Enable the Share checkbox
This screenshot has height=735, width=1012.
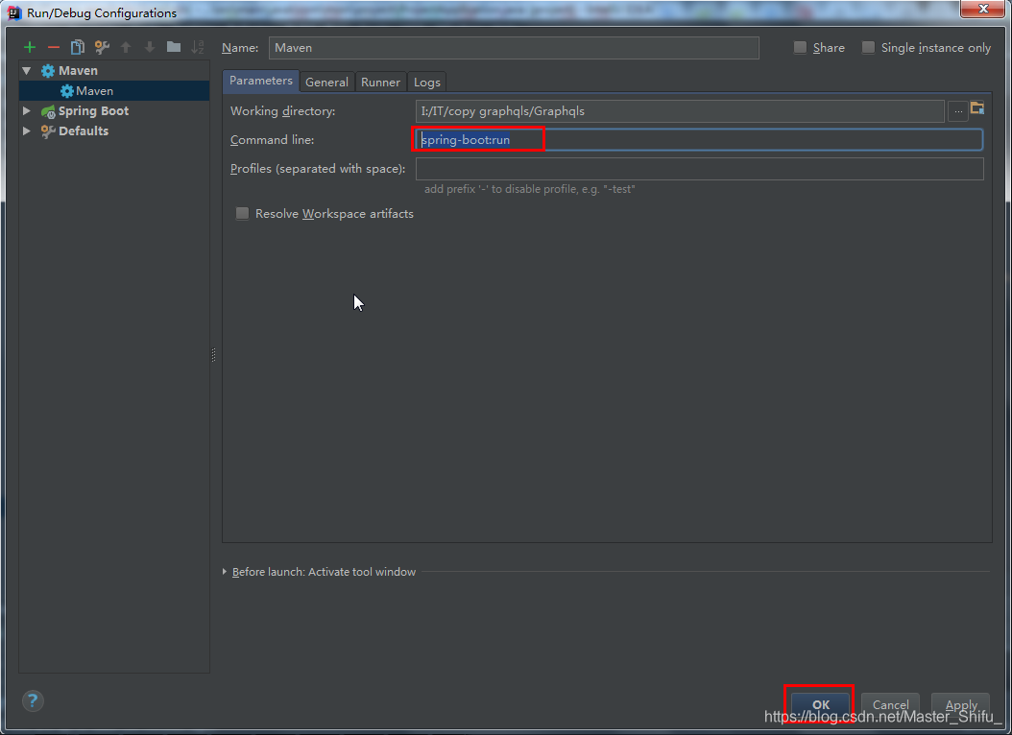click(801, 47)
